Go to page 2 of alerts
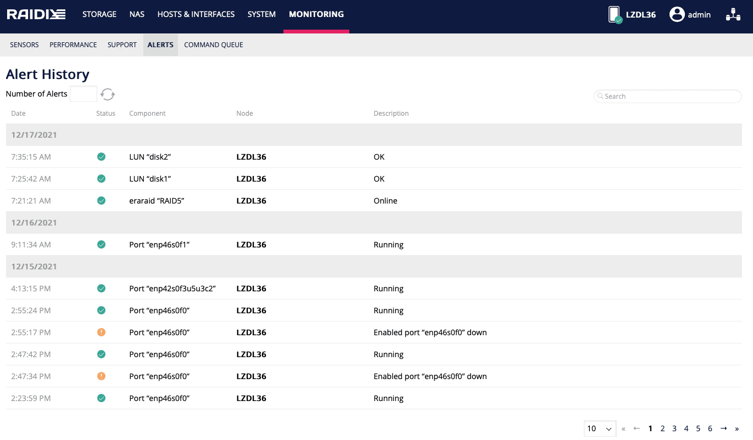The image size is (753, 440). 662,429
